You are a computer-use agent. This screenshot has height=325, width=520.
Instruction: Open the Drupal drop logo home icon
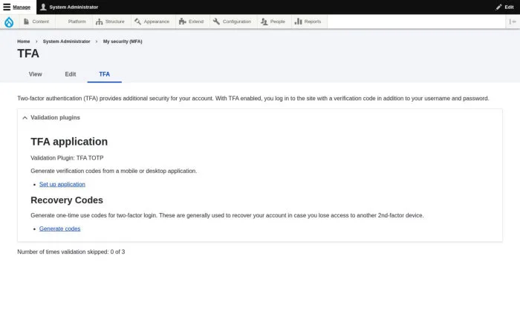pos(9,22)
